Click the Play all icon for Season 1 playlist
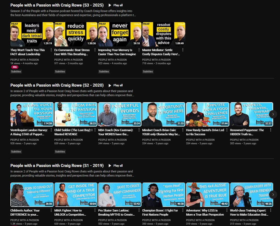 pyautogui.click(x=109, y=165)
